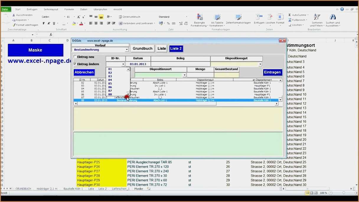This screenshot has height=202, width=359.
Task: Click the Zeilenumbruch icon
Action: [x=120, y=17]
